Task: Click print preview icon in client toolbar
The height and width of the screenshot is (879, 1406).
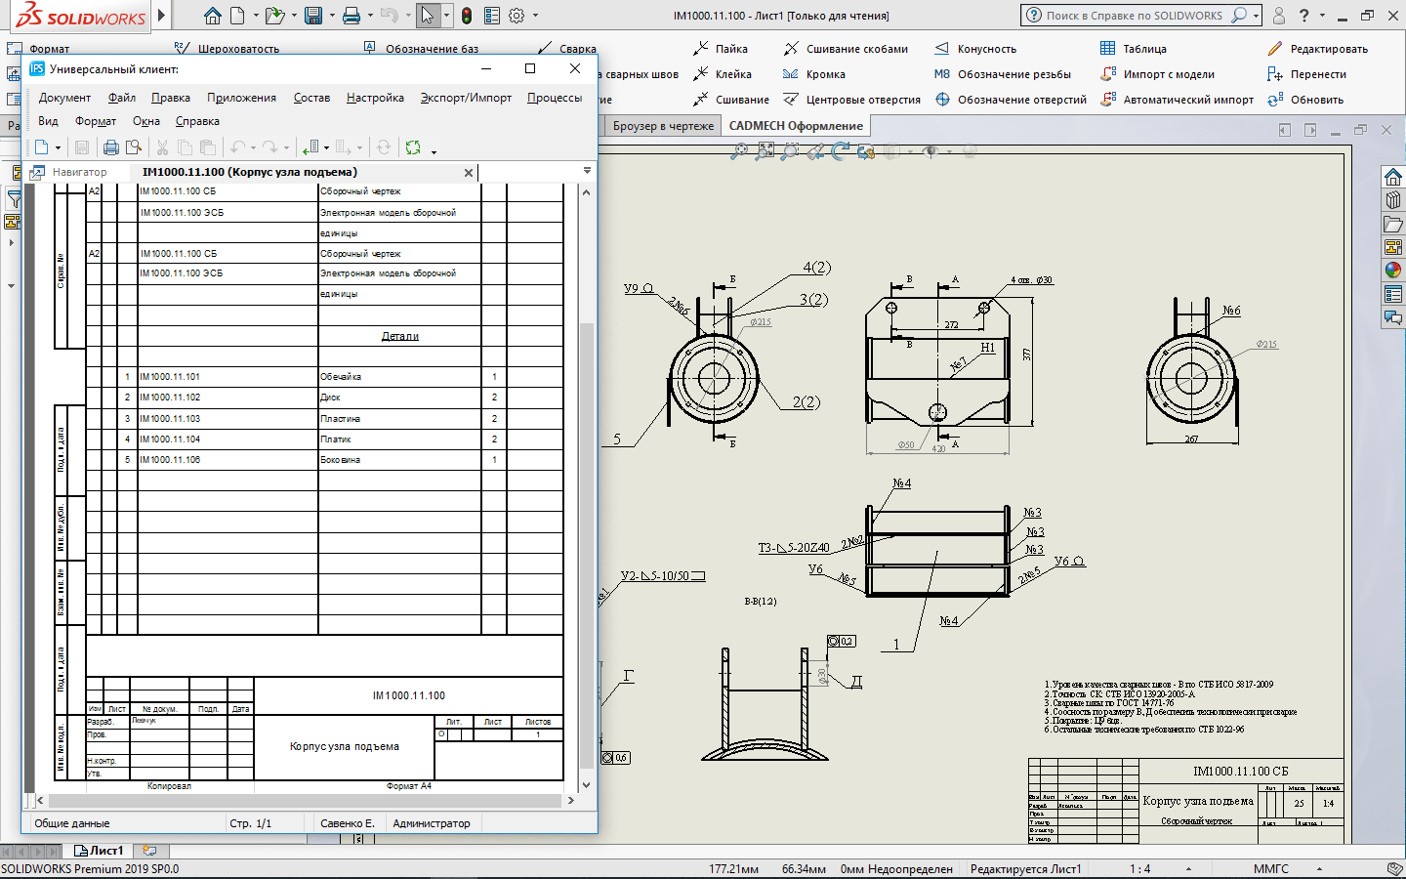Action: (134, 147)
